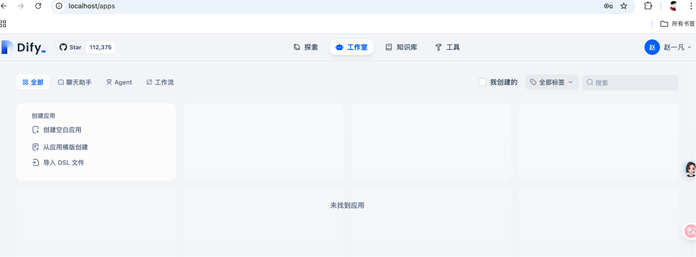Reload the page
The image size is (696, 257).
click(38, 6)
